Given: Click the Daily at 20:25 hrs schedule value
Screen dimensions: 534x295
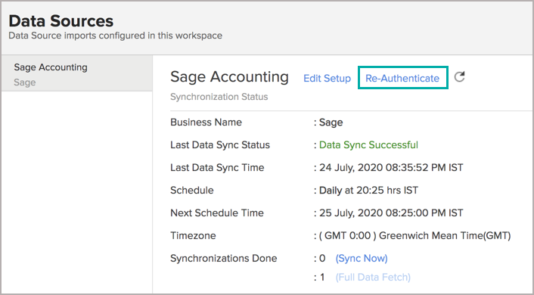Looking at the screenshot, I should (368, 190).
